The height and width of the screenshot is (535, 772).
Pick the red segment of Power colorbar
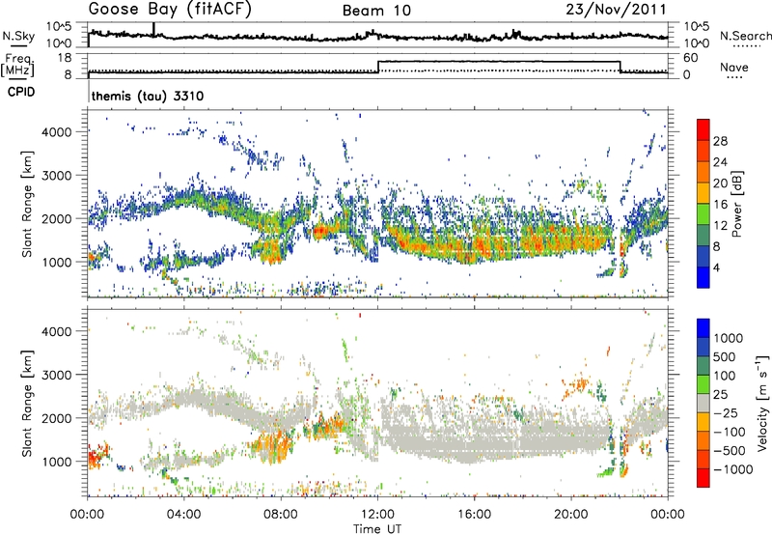(x=703, y=129)
